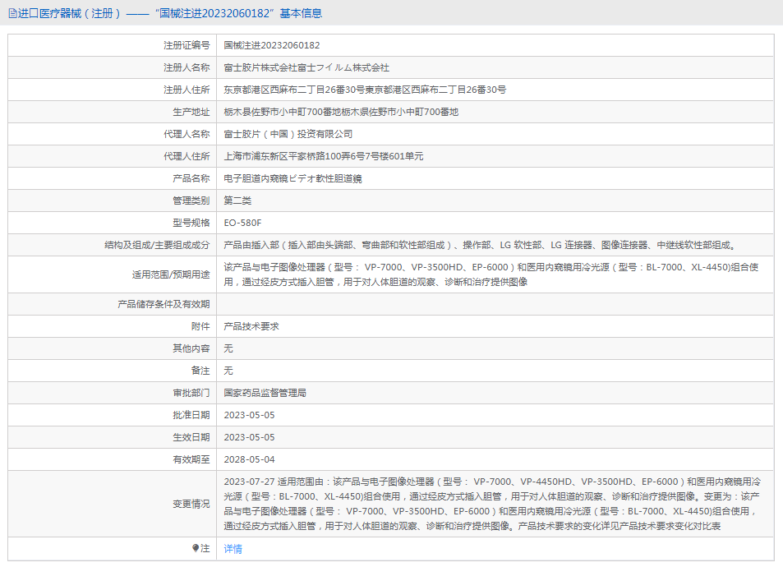The width and height of the screenshot is (783, 567).
Task: Click the 有效期至 label
Action: [x=191, y=459]
